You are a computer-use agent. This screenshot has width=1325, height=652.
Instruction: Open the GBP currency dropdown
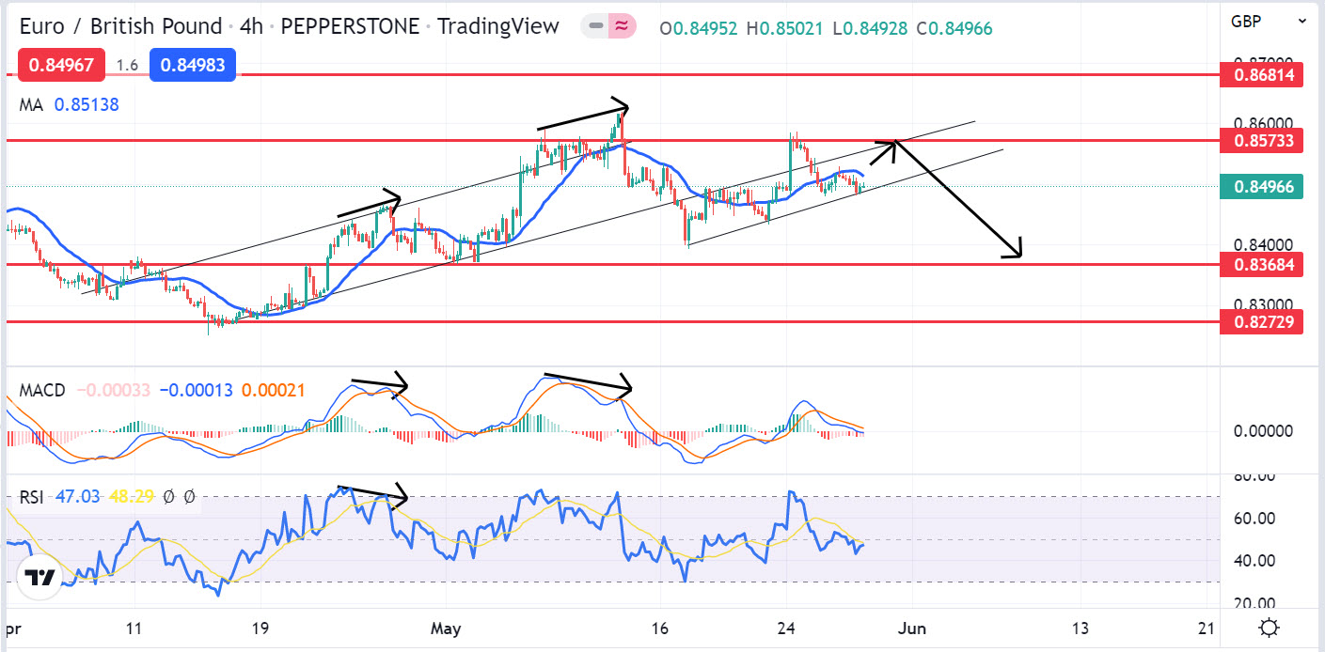[1267, 21]
